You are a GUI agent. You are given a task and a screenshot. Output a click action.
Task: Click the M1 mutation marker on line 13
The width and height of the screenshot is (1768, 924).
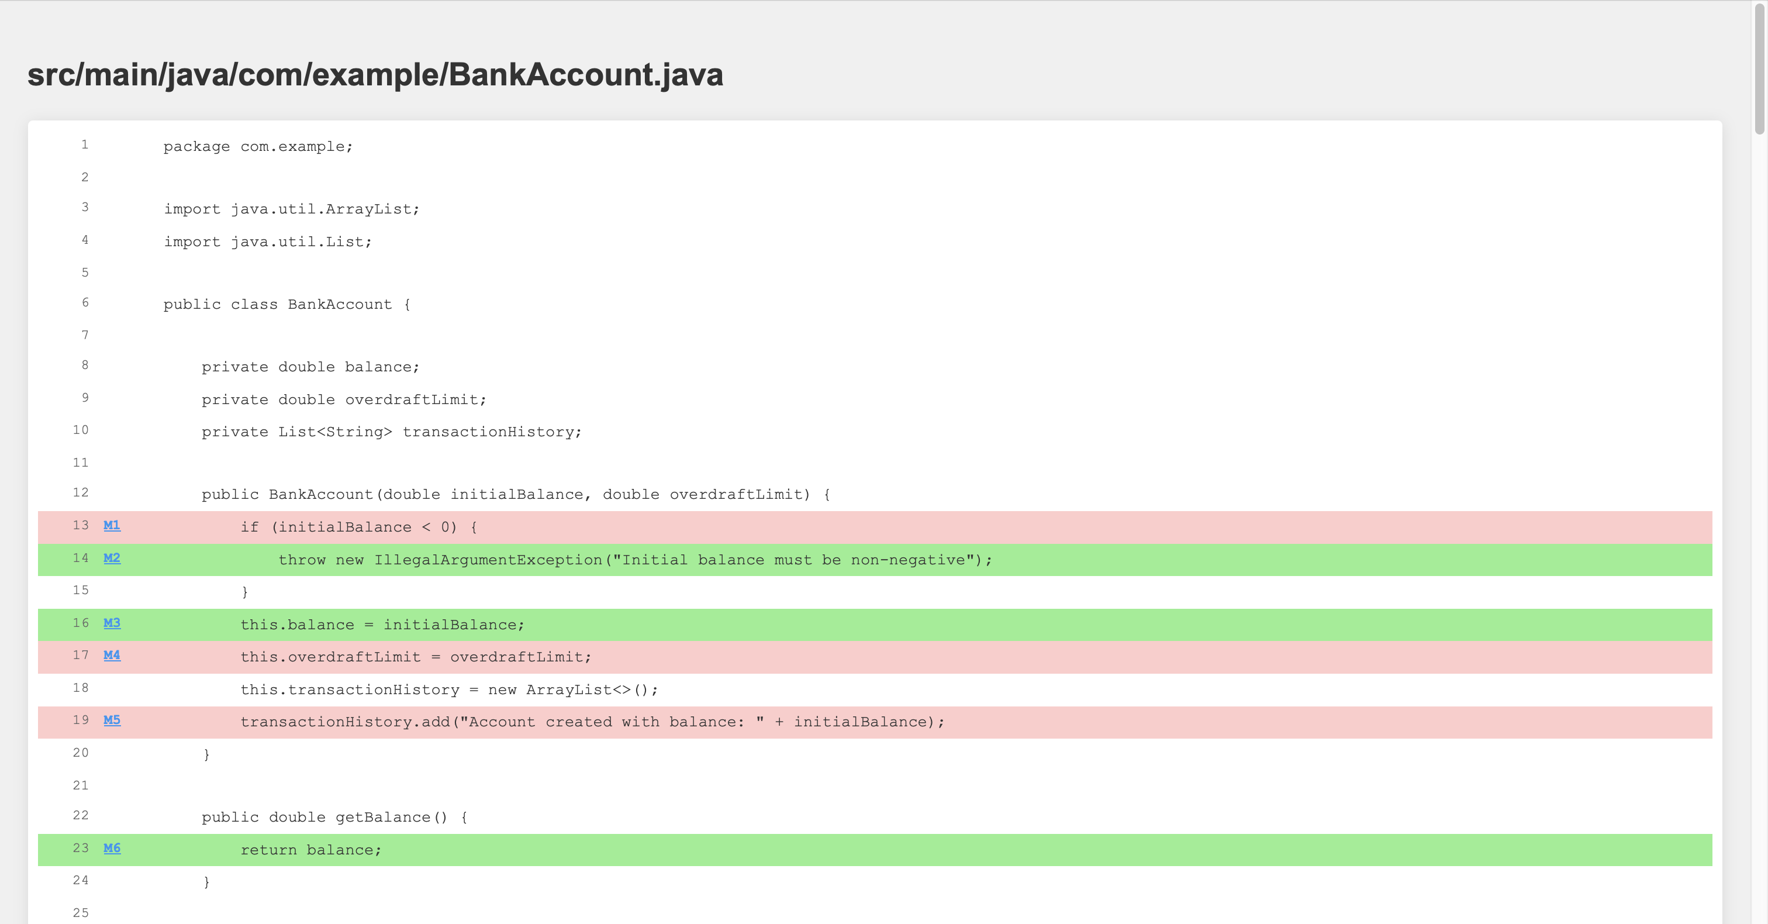tap(111, 526)
